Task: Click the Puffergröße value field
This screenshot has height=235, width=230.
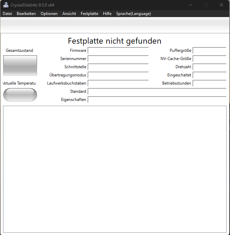Action: click(x=210, y=50)
